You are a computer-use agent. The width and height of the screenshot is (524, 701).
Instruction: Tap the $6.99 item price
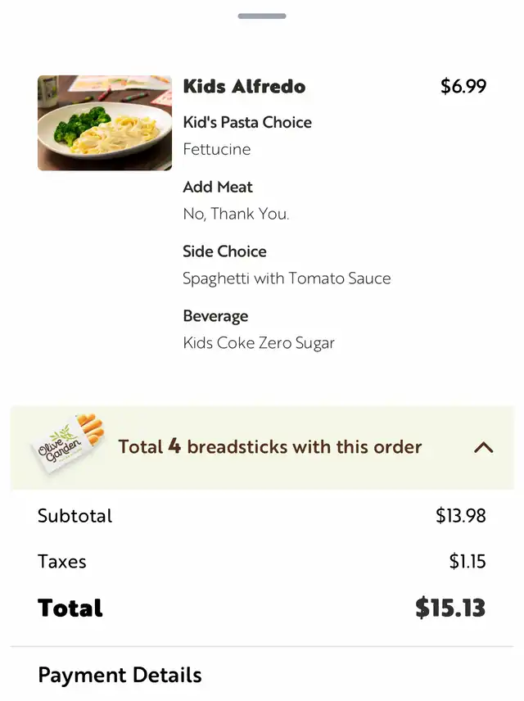pos(463,86)
